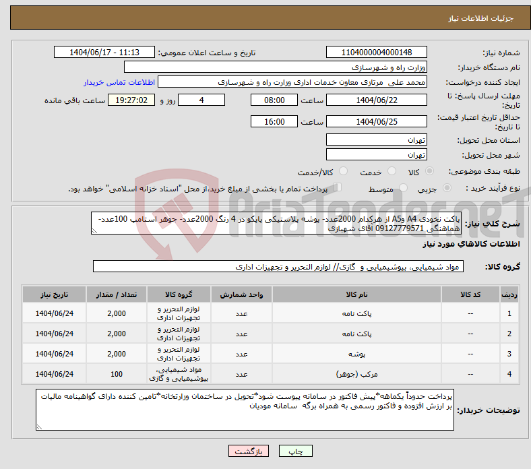This screenshot has height=469, width=531.
Task: Click the شهر محل تحویل field
Action: (x=376, y=154)
